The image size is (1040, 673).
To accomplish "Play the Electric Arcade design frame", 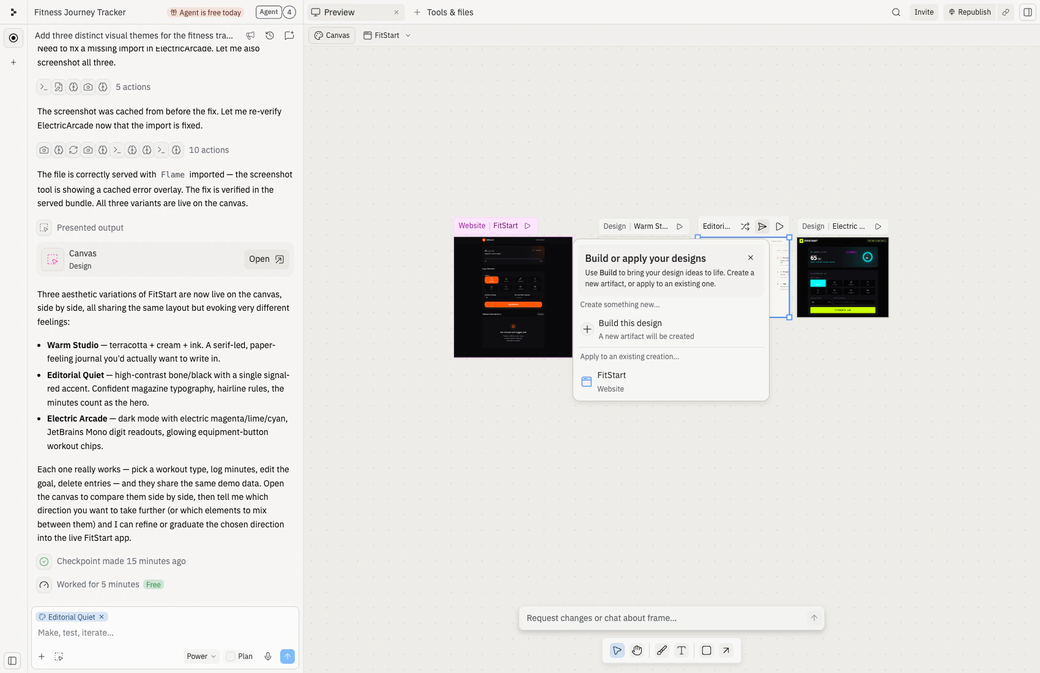I will point(878,226).
